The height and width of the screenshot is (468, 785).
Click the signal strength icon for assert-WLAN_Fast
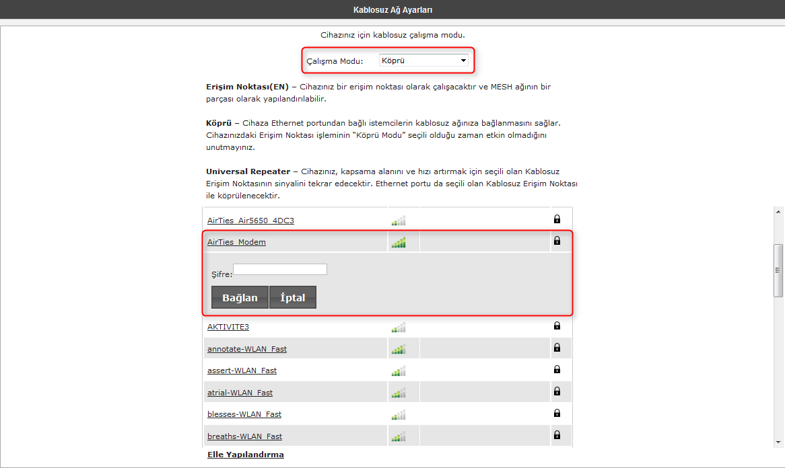399,369
